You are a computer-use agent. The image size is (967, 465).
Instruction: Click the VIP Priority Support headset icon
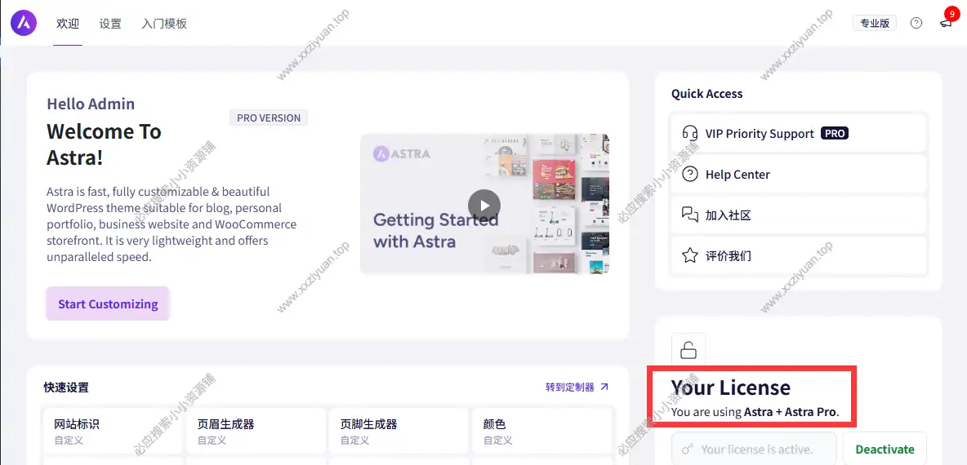(690, 133)
